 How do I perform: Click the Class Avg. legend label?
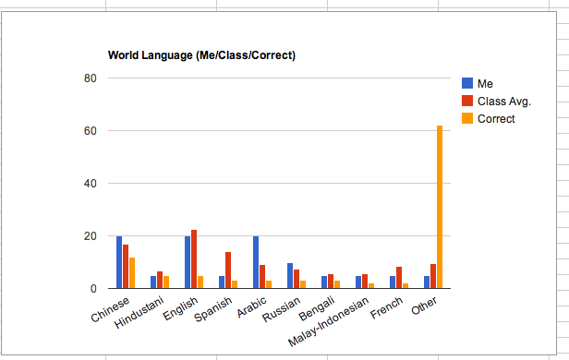504,102
